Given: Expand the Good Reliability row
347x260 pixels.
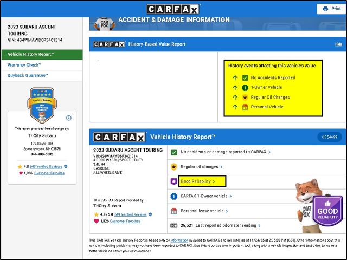Looking at the screenshot, I should point(198,181).
